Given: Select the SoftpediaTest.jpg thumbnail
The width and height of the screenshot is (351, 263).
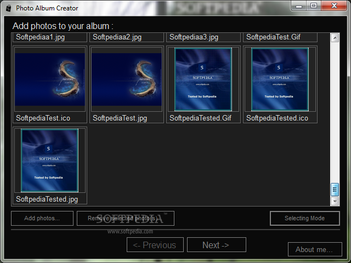Looking at the screenshot, I should point(127,79).
